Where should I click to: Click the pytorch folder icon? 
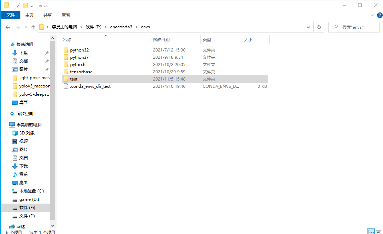pos(66,65)
